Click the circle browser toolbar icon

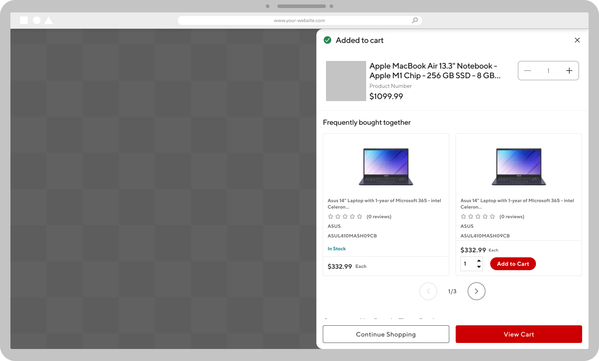point(37,20)
